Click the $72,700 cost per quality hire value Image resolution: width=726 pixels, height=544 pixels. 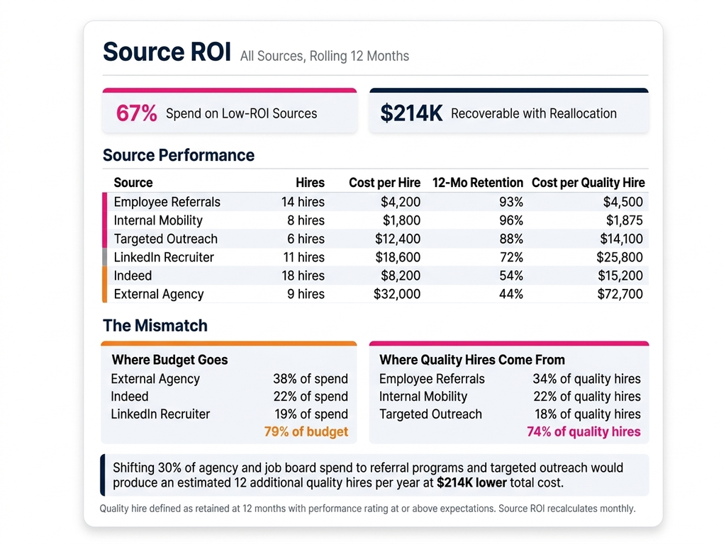[x=619, y=294]
